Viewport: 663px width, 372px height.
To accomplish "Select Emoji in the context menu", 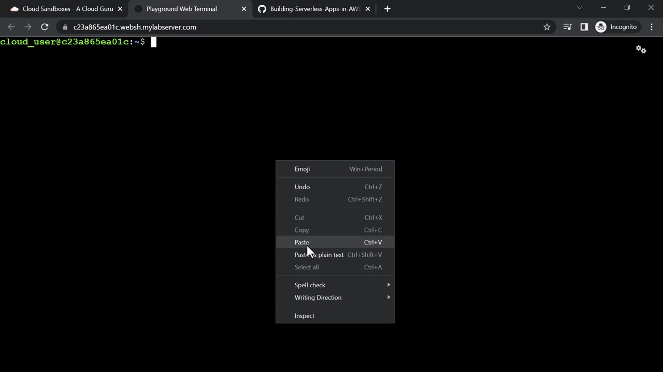I will click(335, 169).
